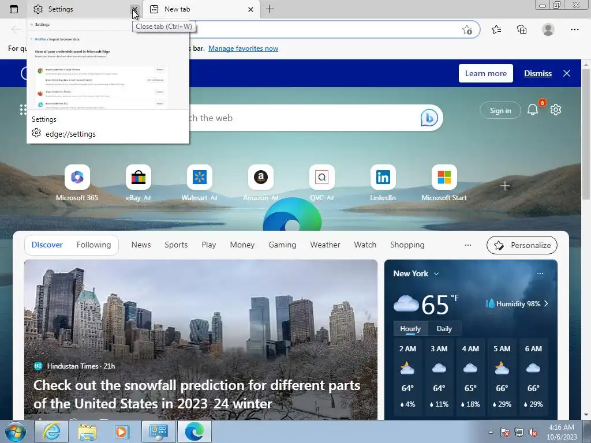
Task: Click the Personalize button
Action: pos(522,245)
